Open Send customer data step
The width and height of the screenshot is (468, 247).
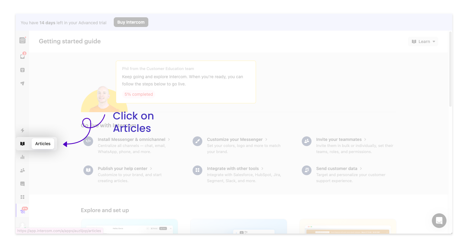[x=337, y=169]
